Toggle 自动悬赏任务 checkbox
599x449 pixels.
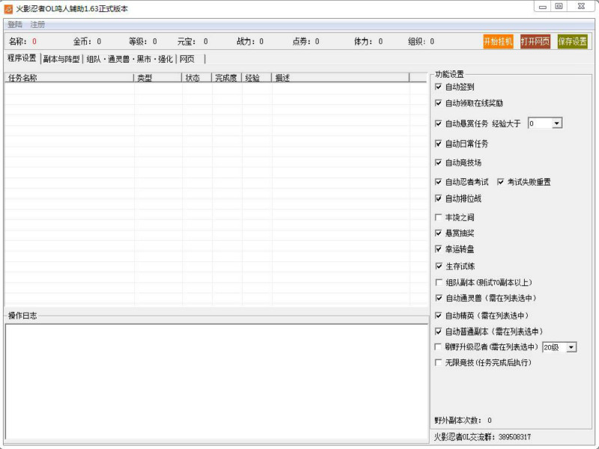coord(439,123)
